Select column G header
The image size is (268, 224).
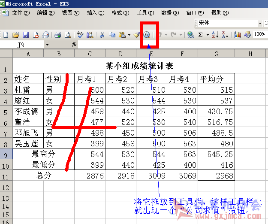216,54
